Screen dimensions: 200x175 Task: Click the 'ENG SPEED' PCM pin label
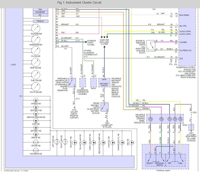pyautogui.click(x=184, y=15)
